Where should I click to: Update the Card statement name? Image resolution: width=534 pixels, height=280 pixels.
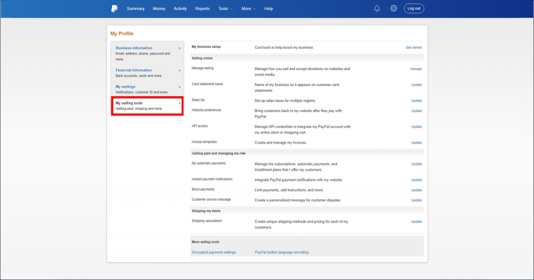click(x=416, y=85)
